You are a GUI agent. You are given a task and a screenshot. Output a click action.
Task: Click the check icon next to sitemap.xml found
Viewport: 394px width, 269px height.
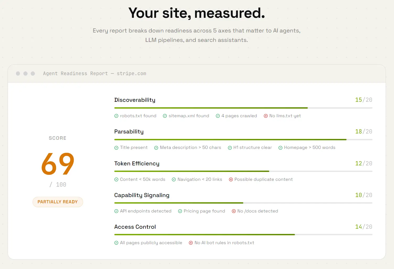pos(165,116)
